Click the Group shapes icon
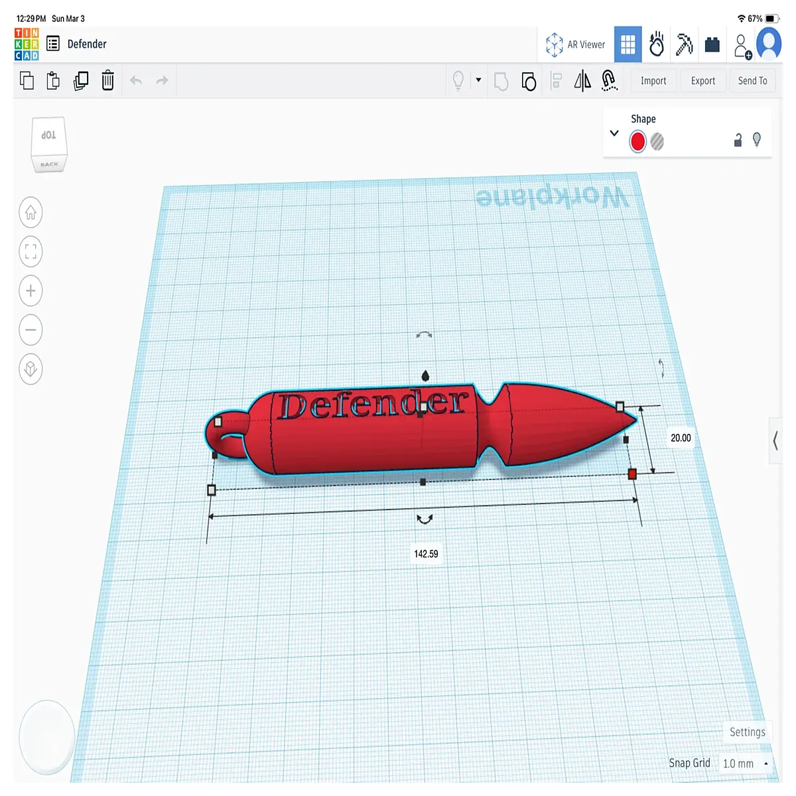The image size is (796, 796). pyautogui.click(x=501, y=81)
